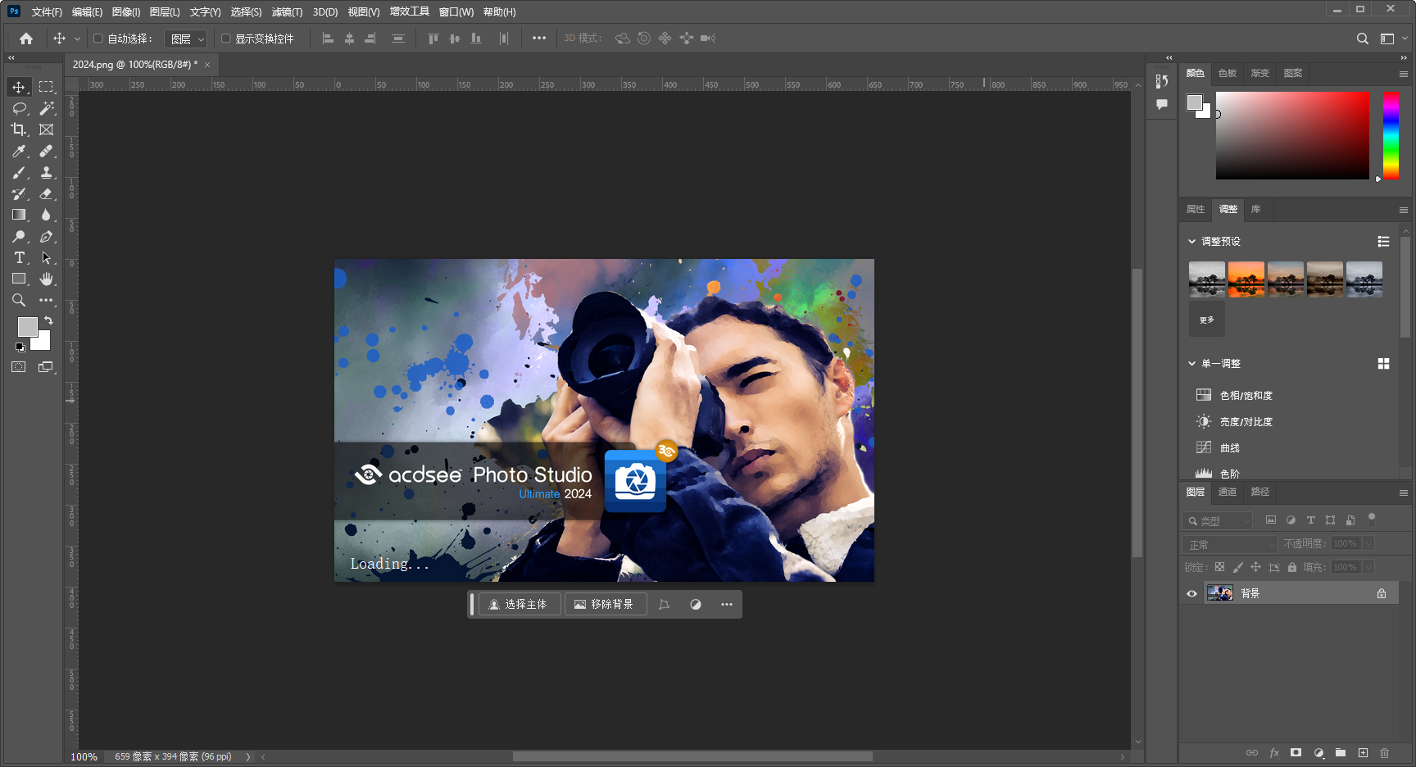Viewport: 1416px width, 767px height.
Task: Toggle lock transparent pixels in Layers
Action: click(1219, 567)
